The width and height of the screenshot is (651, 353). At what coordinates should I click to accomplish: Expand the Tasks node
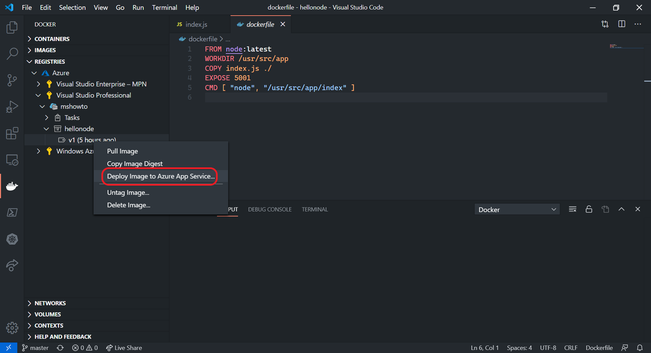pos(47,118)
